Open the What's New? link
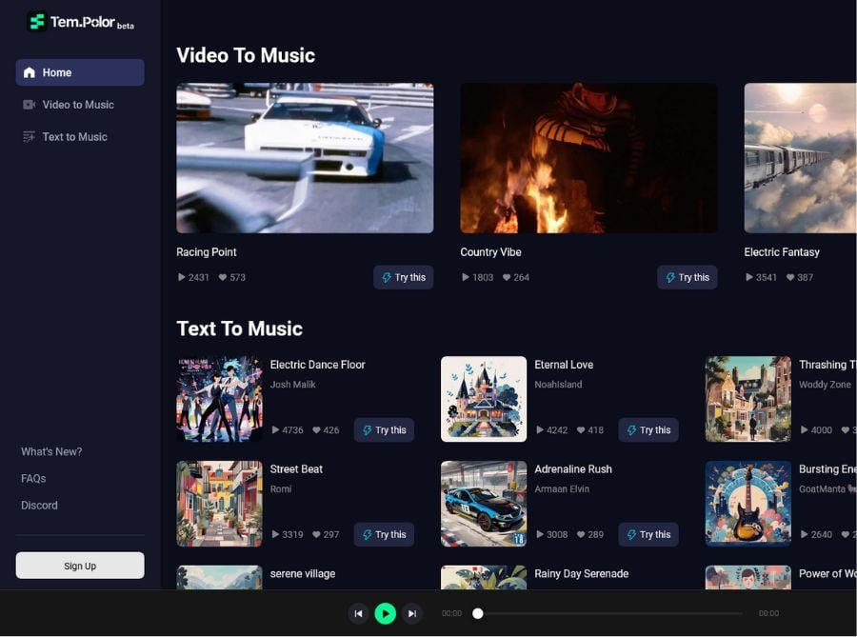 (51, 452)
